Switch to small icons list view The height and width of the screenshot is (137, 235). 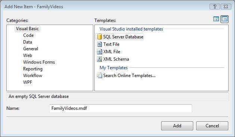point(225,19)
